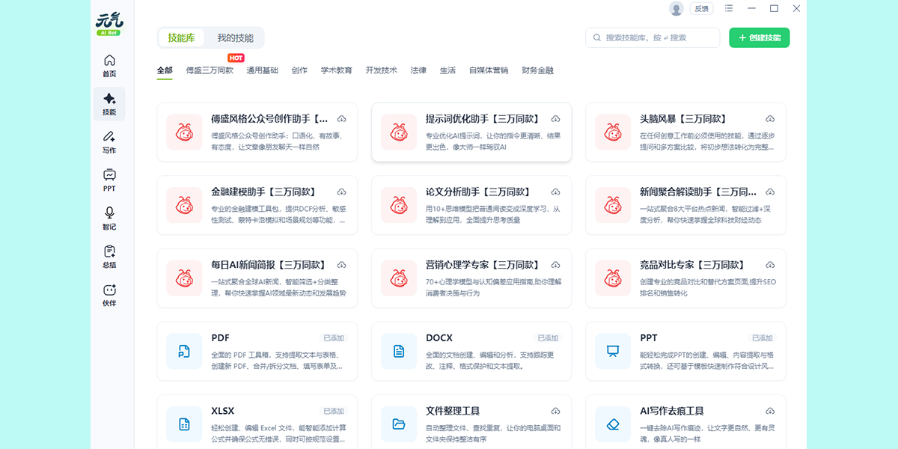This screenshot has height=449, width=898.
Task: Open the 智记 voice-note tool
Action: pos(109,220)
